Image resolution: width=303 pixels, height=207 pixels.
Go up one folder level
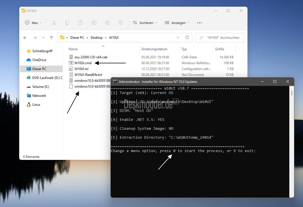[x=51, y=38]
